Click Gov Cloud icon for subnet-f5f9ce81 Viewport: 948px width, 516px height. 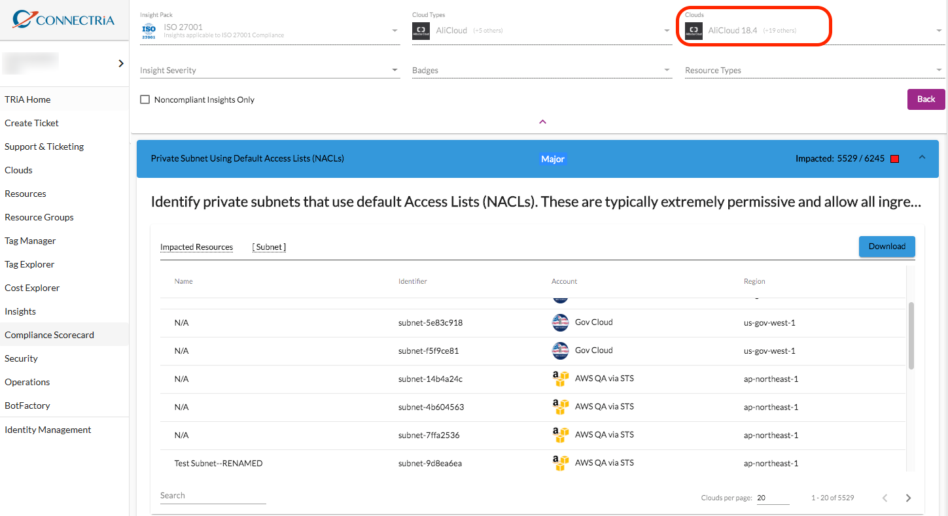(x=560, y=351)
